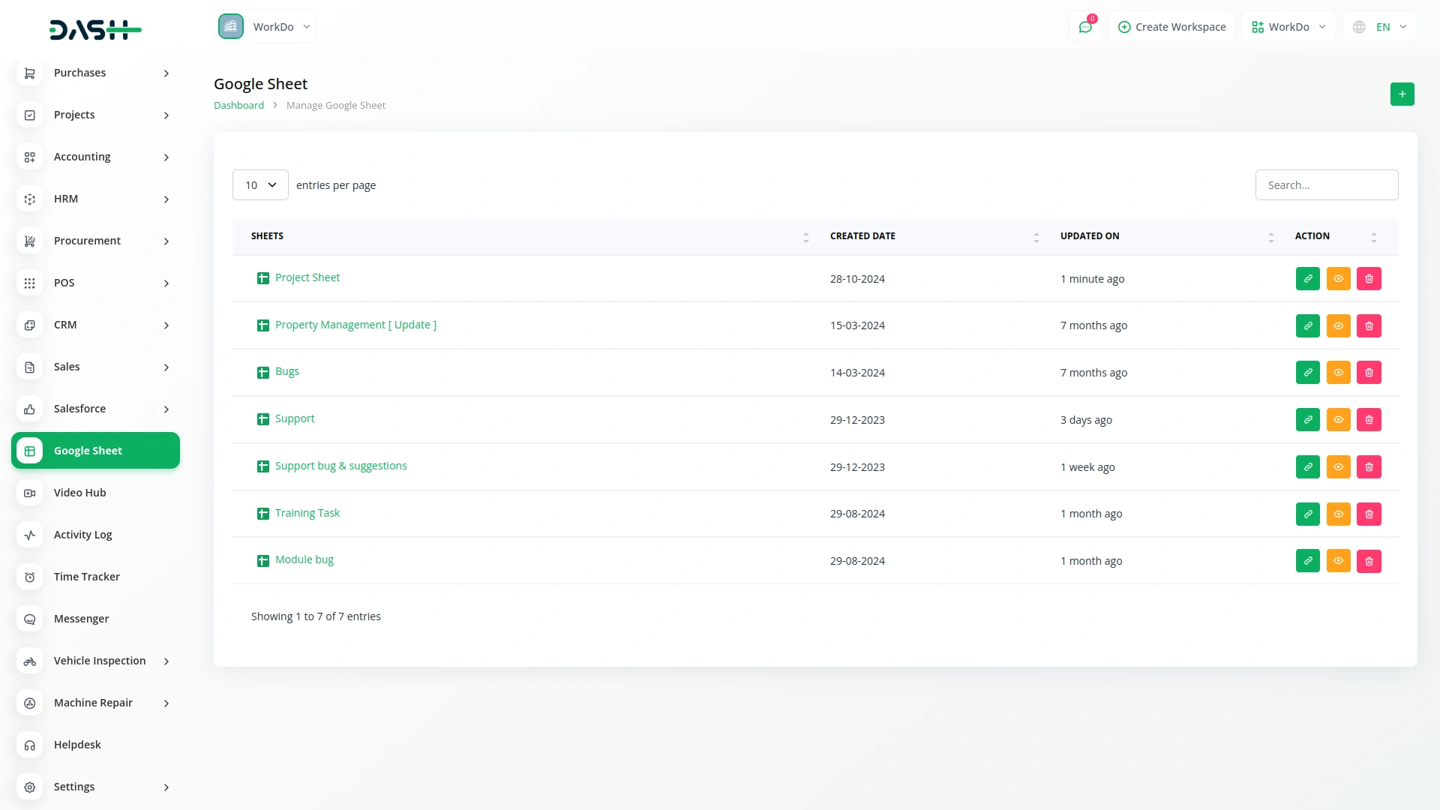Click the Search input field
This screenshot has height=810, width=1440.
[x=1326, y=185]
